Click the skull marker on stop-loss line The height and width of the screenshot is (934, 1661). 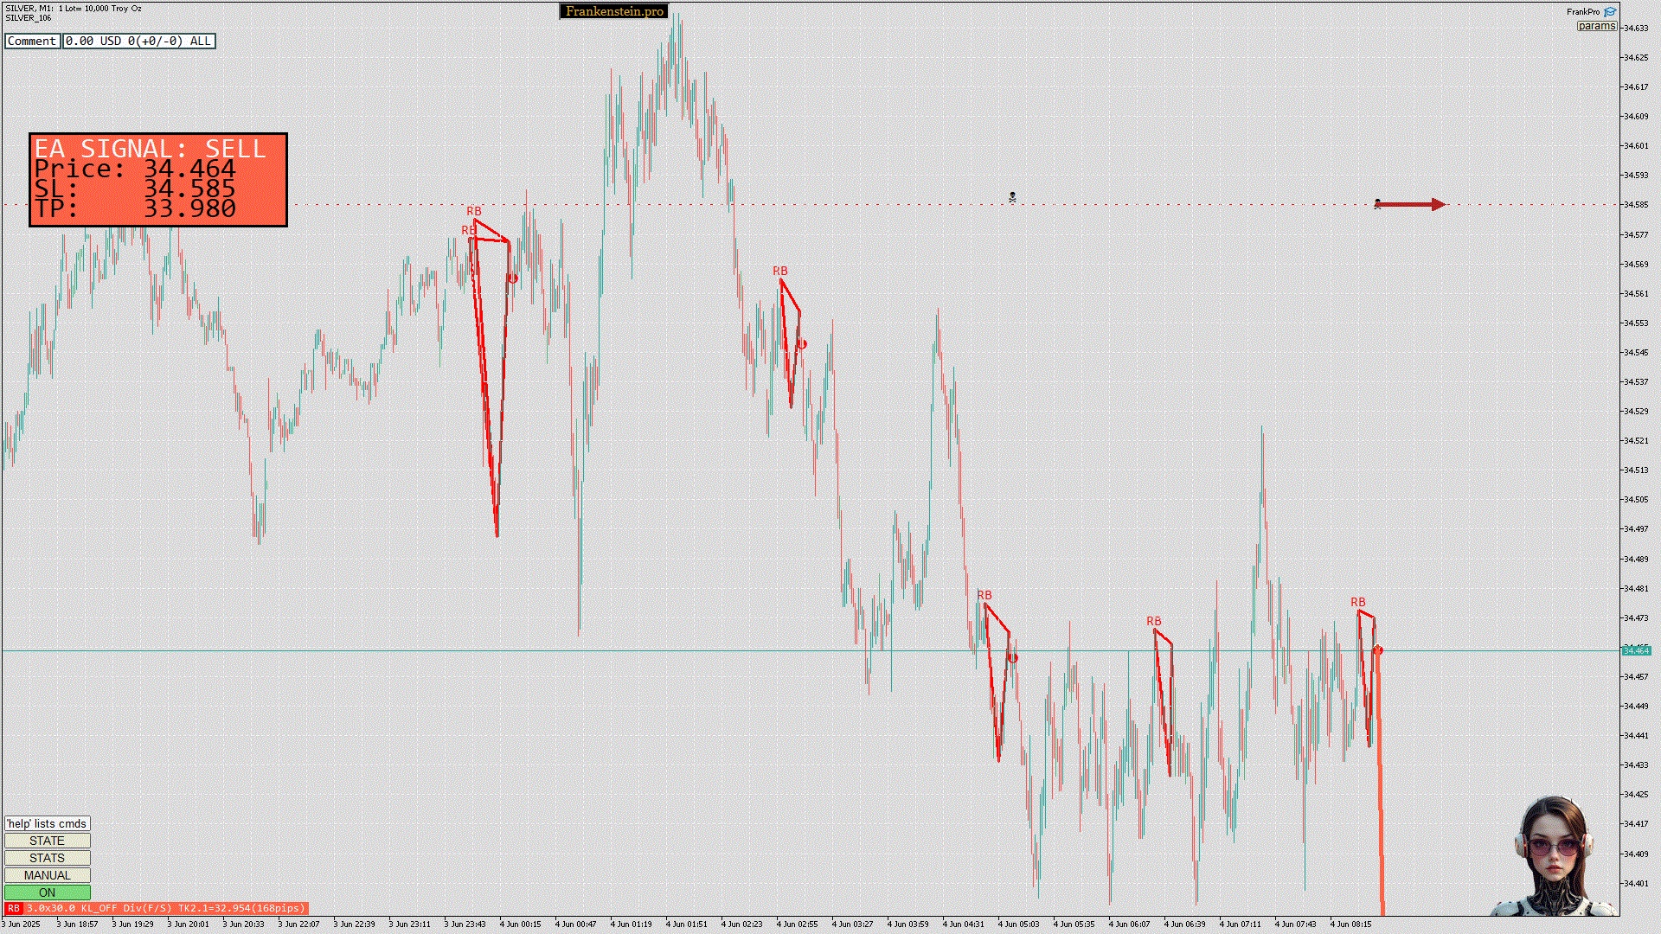coord(1012,198)
